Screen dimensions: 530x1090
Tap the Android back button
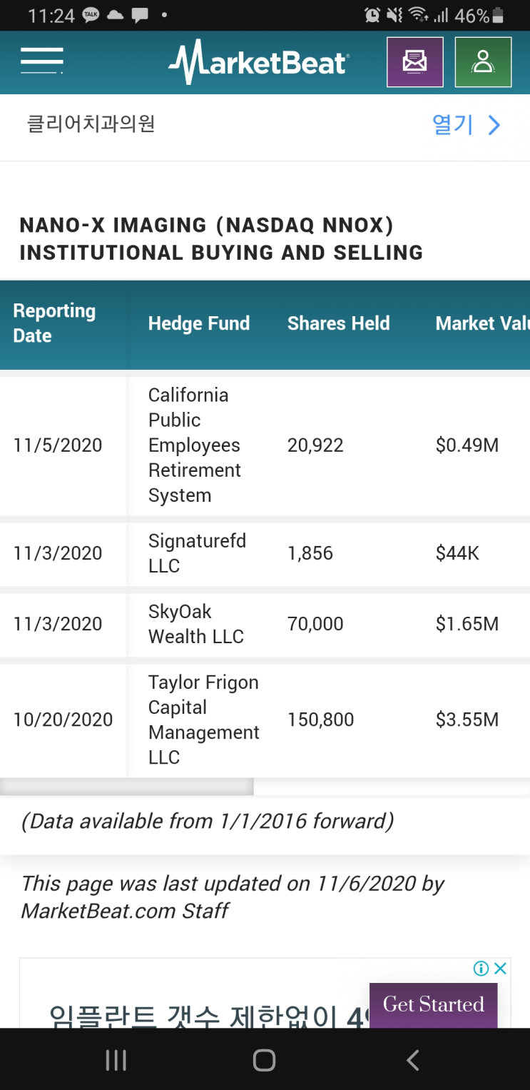[412, 1061]
